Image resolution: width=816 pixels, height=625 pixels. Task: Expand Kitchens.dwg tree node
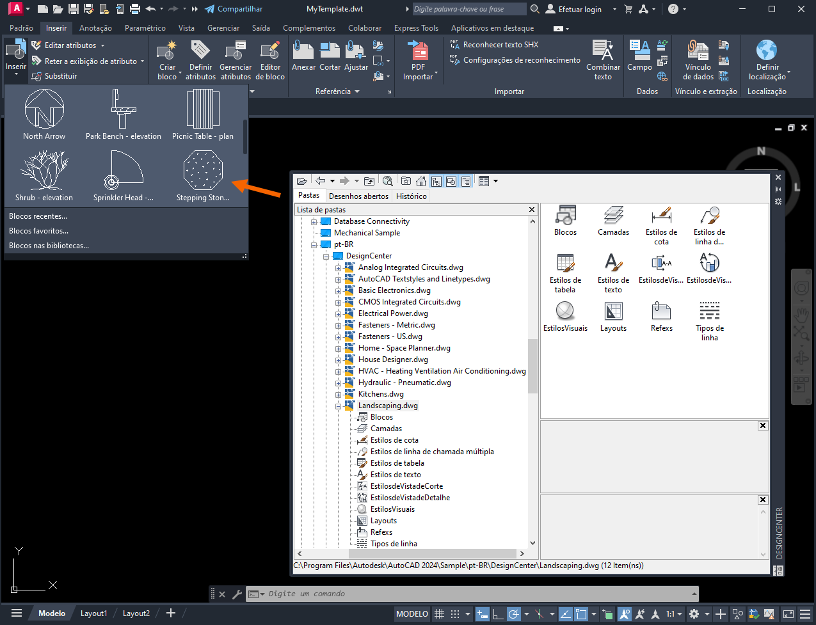click(x=339, y=394)
